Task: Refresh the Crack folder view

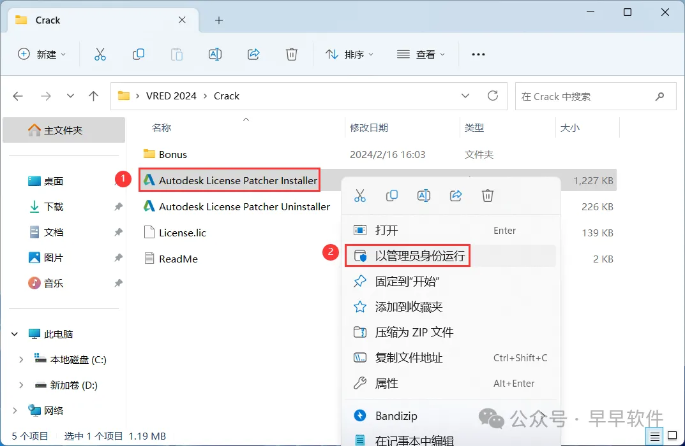Action: (493, 96)
